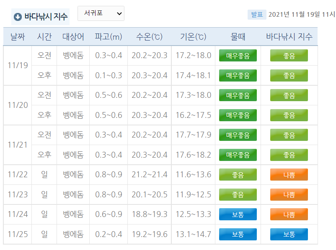Select the 시간 column header
The height and width of the screenshot is (250, 336).
click(x=44, y=36)
